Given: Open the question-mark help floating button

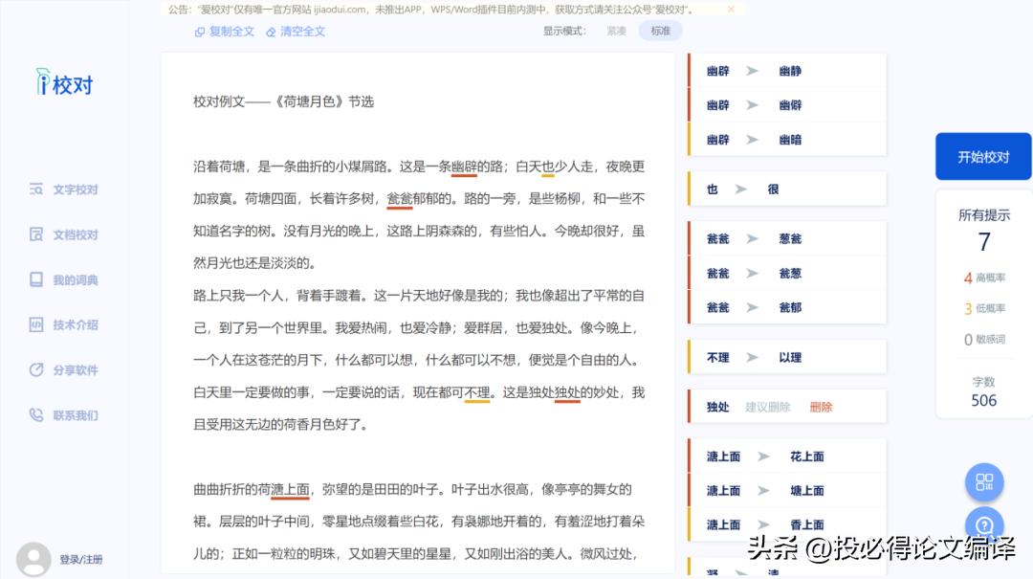Looking at the screenshot, I should pos(984,525).
